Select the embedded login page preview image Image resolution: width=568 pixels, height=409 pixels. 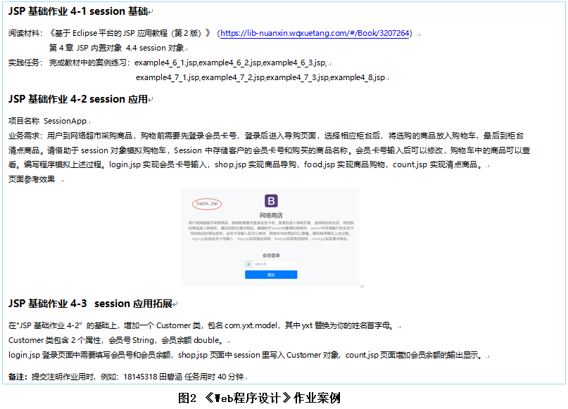click(270, 236)
